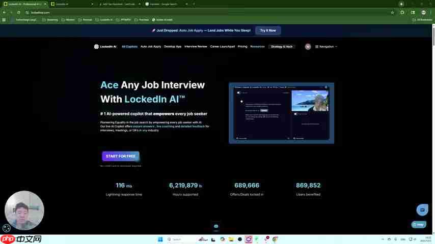Open the AI Copilots menu item
The height and width of the screenshot is (244, 435).
129,47
